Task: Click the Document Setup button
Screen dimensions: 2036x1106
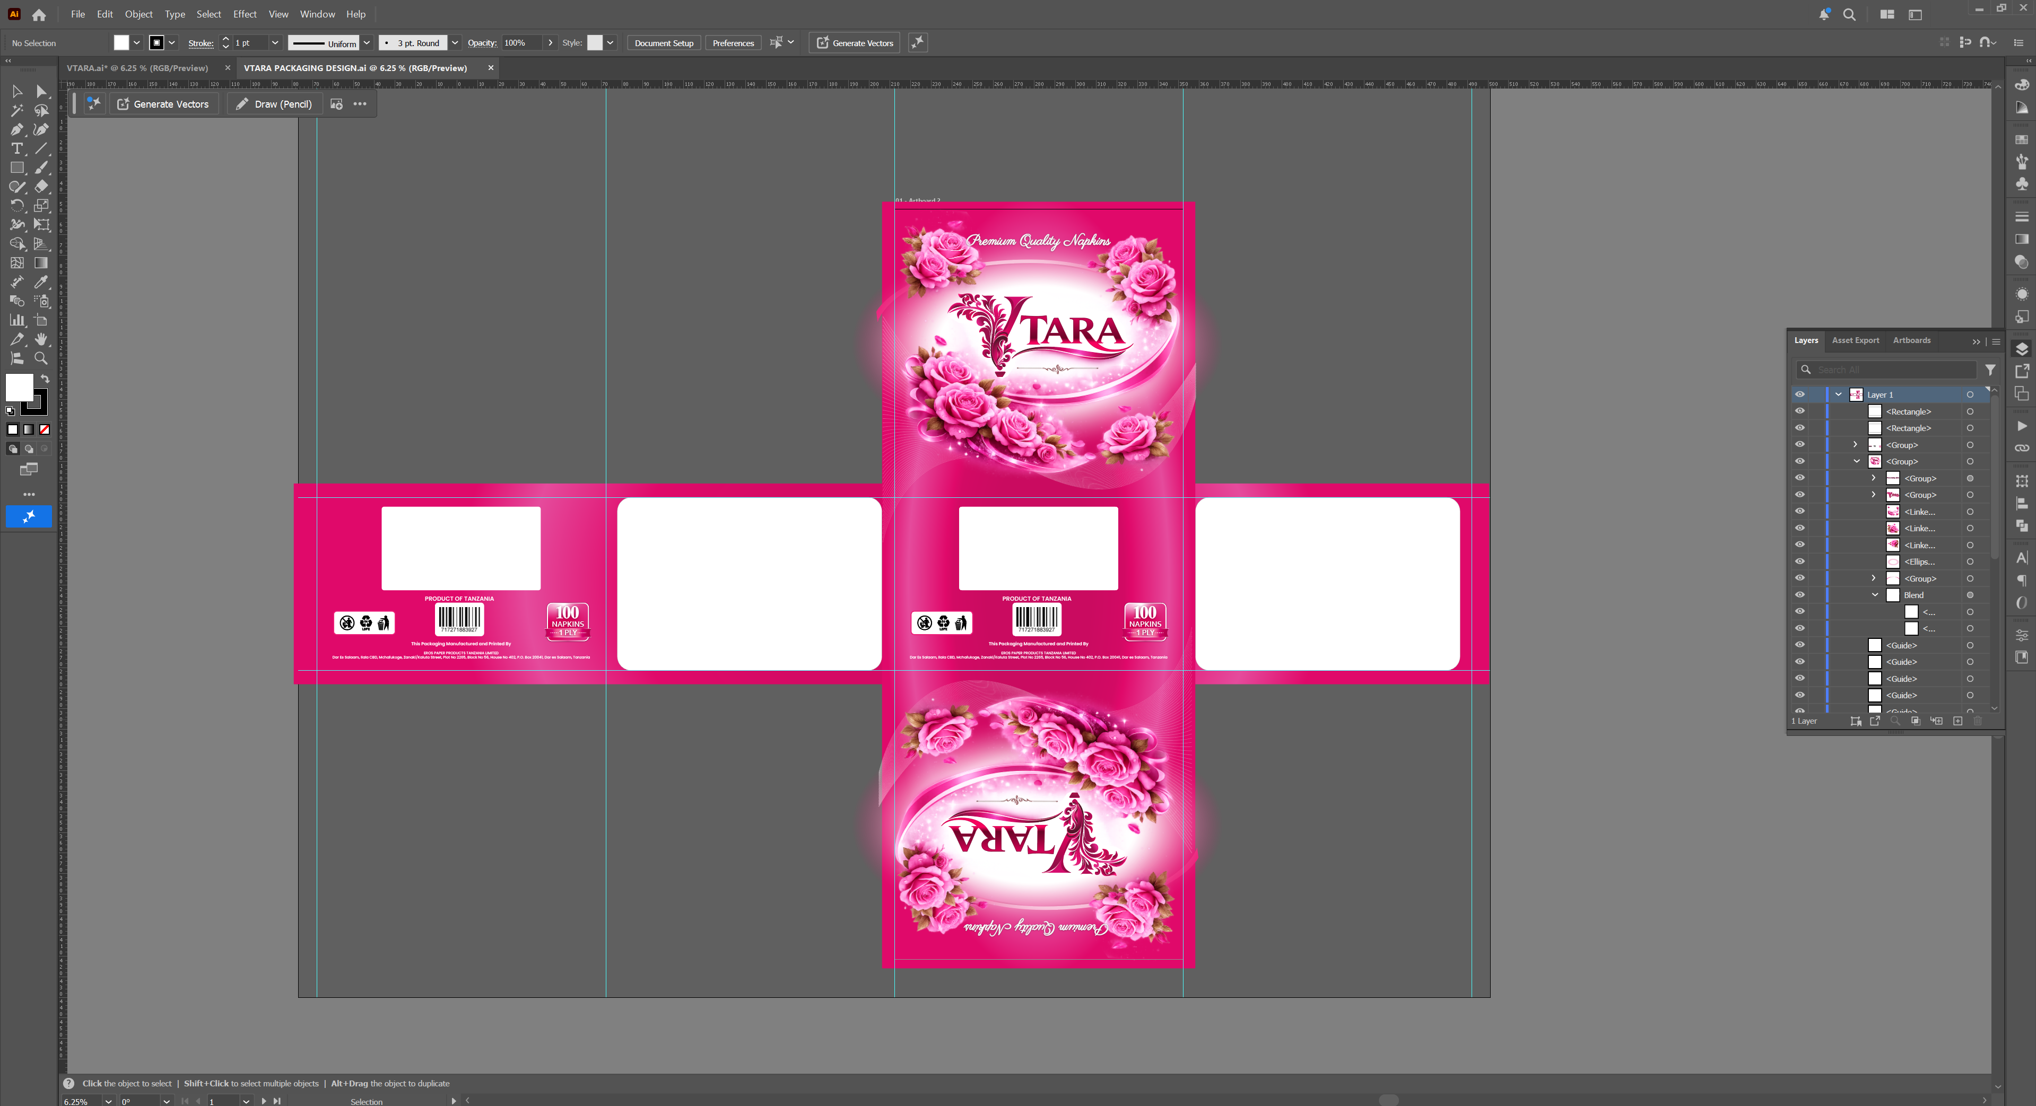Action: [x=664, y=42]
